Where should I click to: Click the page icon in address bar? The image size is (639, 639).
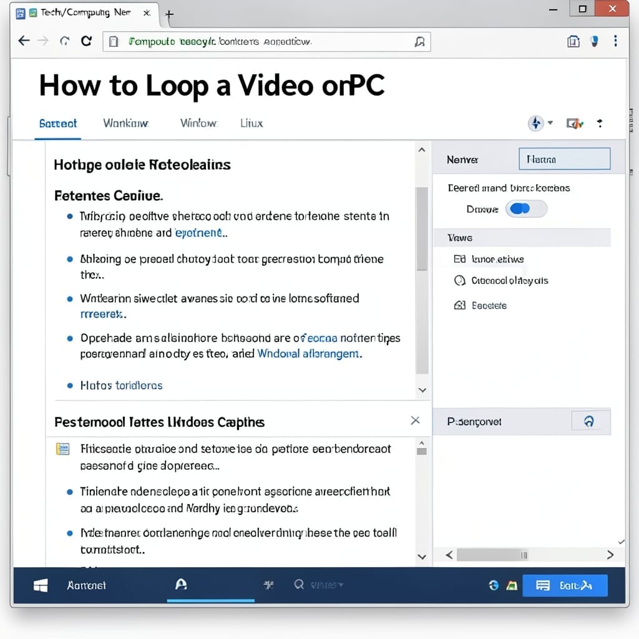pos(114,42)
